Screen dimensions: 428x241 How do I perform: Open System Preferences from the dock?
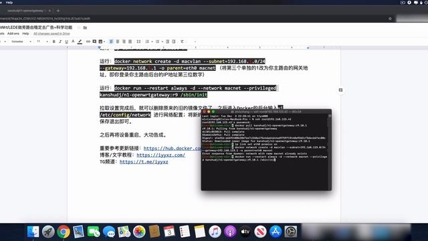[x=291, y=232]
